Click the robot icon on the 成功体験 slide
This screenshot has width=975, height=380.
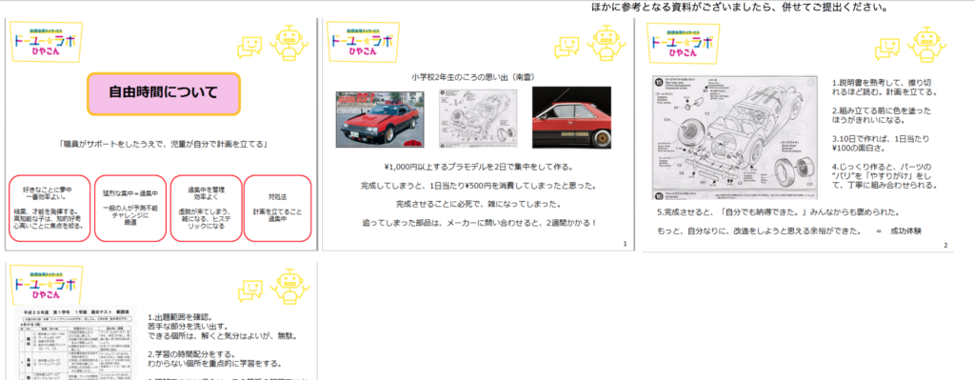(x=928, y=44)
